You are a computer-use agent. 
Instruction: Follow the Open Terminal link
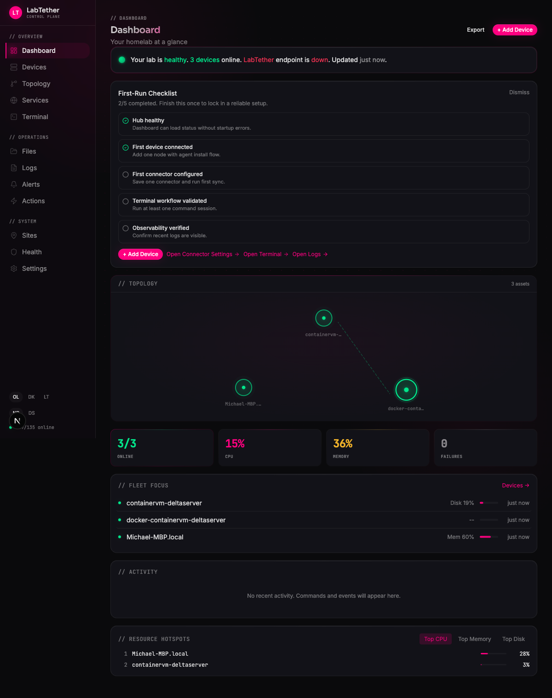point(266,254)
